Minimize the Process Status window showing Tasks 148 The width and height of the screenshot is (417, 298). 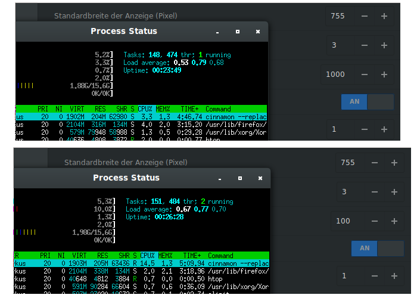(217, 32)
